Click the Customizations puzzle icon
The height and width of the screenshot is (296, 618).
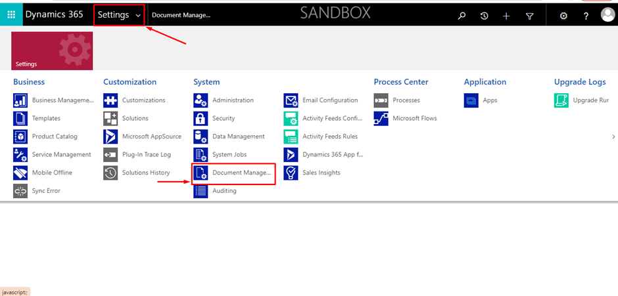tap(110, 100)
